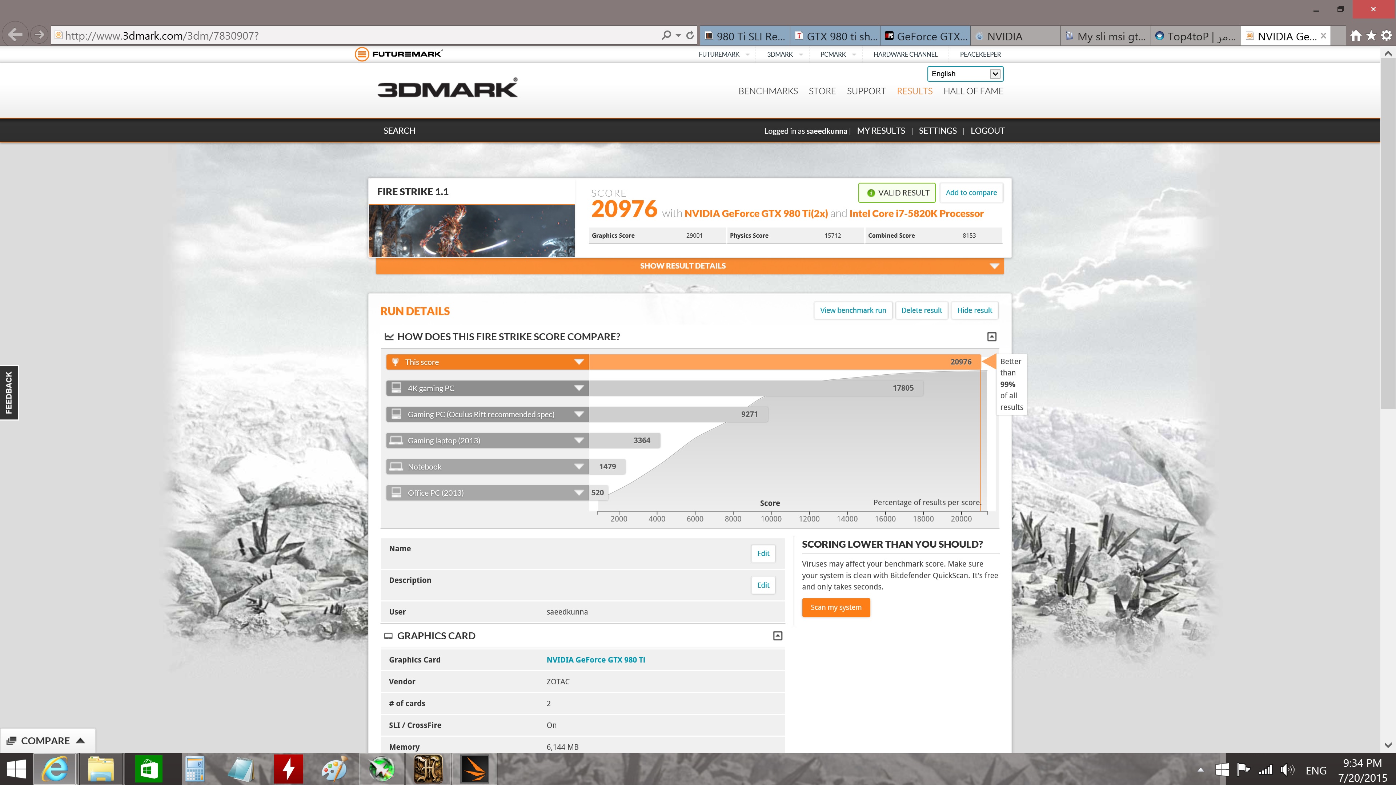The image size is (1396, 785).
Task: Click the page refresh icon
Action: click(x=690, y=35)
